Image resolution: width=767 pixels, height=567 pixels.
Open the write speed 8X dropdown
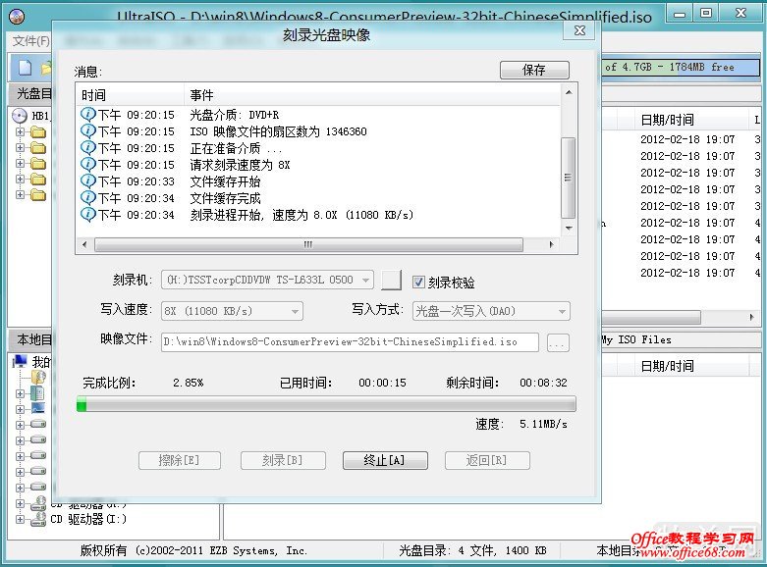click(232, 311)
